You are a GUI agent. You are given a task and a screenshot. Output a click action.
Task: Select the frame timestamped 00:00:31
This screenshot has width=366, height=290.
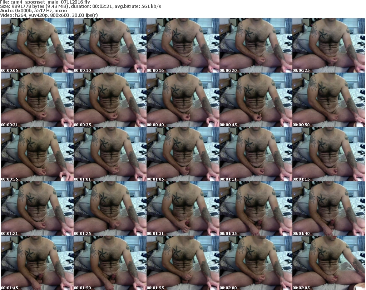pyautogui.click(x=37, y=100)
